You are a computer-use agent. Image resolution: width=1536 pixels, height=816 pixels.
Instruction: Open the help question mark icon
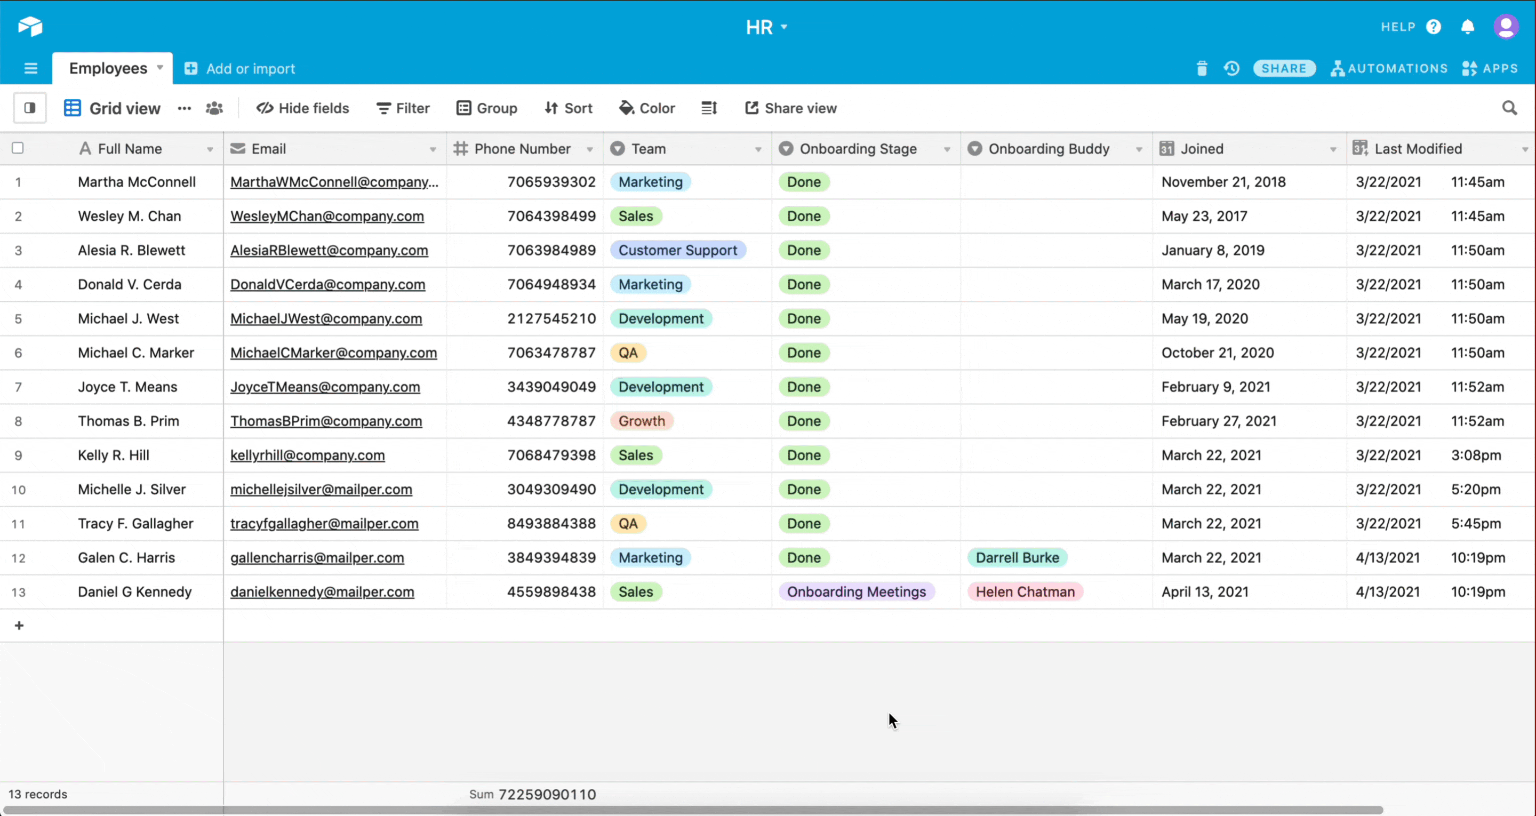1434,27
